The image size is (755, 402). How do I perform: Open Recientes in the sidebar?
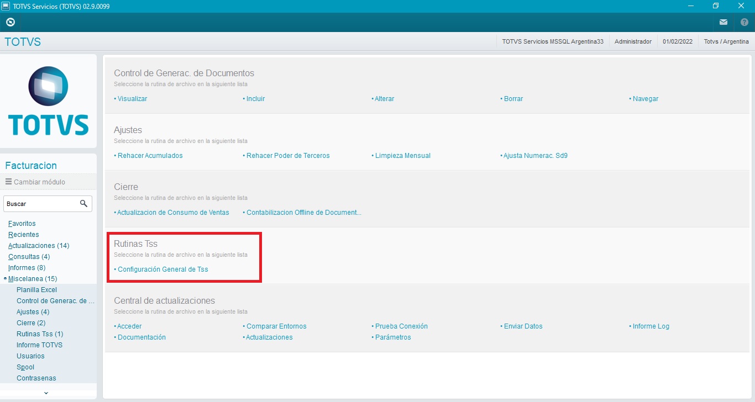coord(24,235)
